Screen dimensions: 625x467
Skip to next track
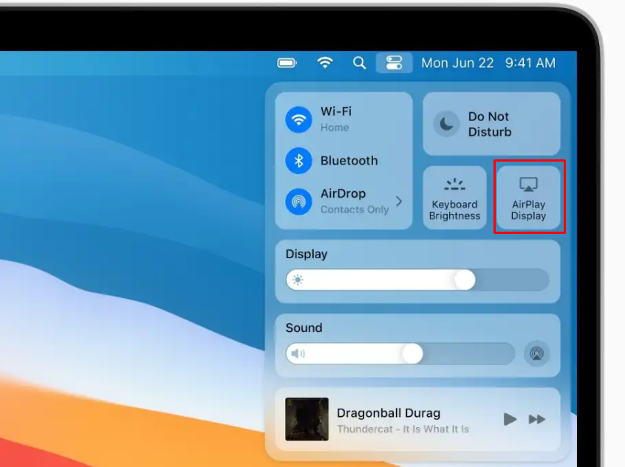pos(537,419)
